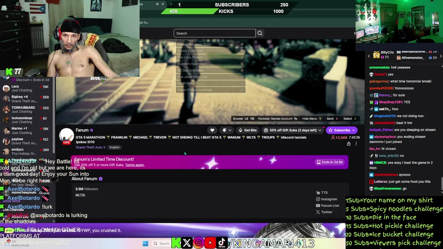Click the TikTok logo in overlay bar
Screen dimensions: 443x249
(222, 243)
